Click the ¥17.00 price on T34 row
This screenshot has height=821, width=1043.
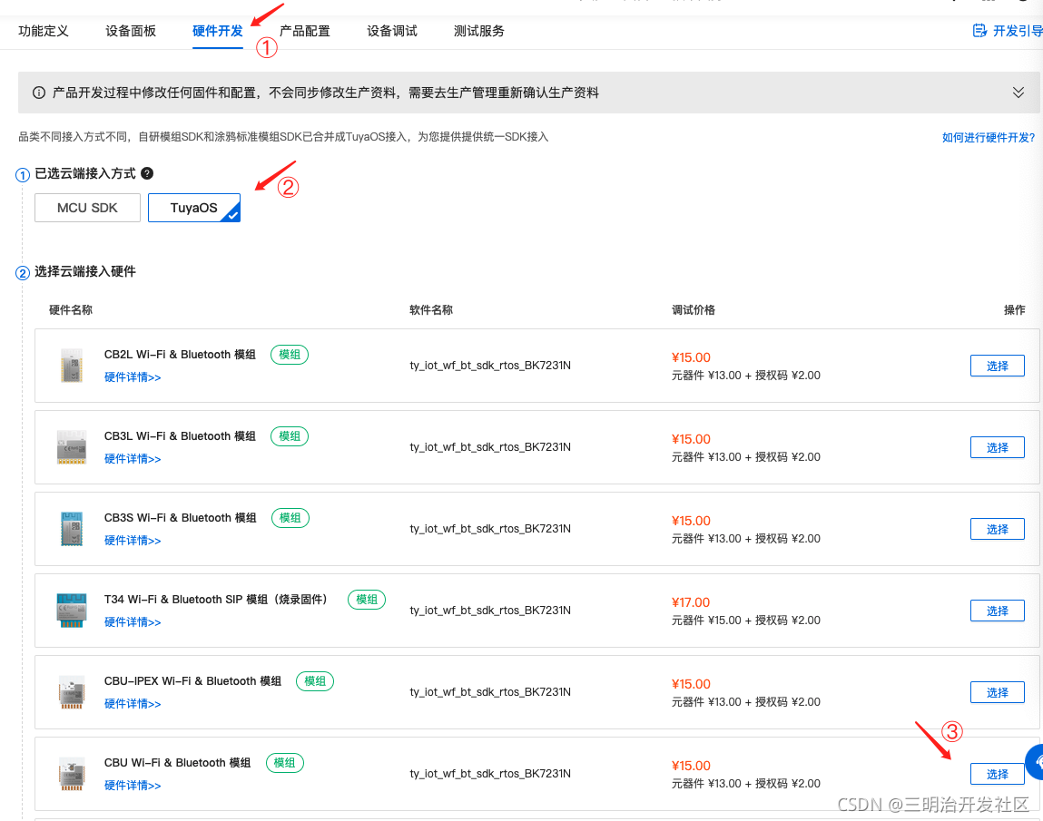[x=691, y=602]
